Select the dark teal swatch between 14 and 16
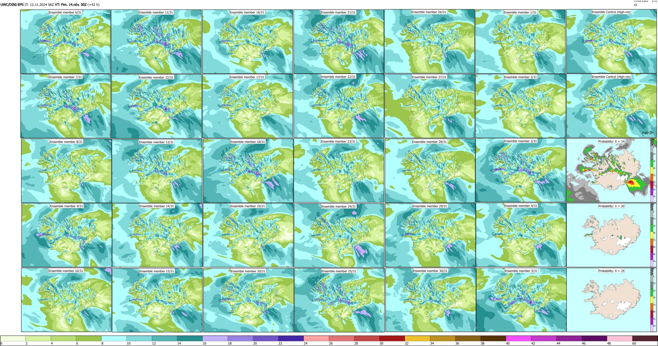Screen dimensions: 658x346 (190, 338)
